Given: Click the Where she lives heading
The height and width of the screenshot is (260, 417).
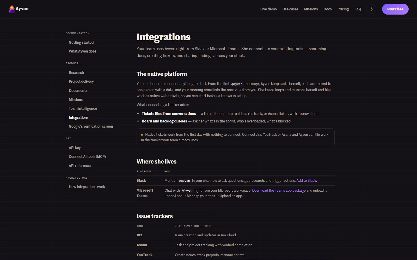Looking at the screenshot, I should click(x=156, y=162).
